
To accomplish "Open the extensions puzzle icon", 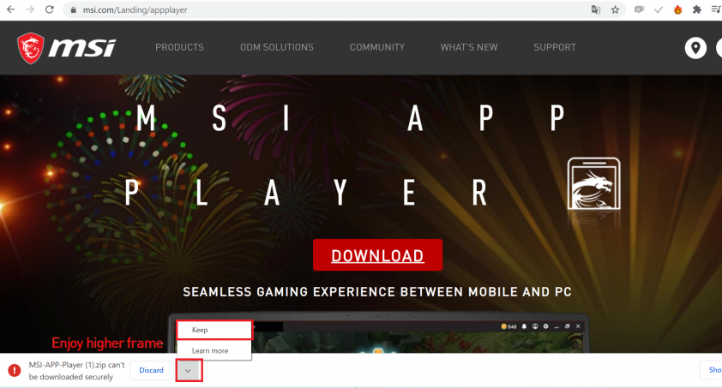I will tap(696, 9).
